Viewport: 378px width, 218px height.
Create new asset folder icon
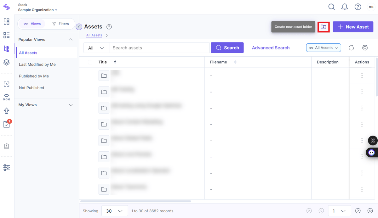pos(324,27)
